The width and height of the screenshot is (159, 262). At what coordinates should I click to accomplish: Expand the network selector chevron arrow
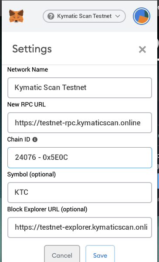(118, 16)
